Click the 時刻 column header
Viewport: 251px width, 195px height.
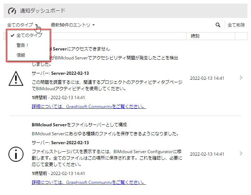(210, 36)
